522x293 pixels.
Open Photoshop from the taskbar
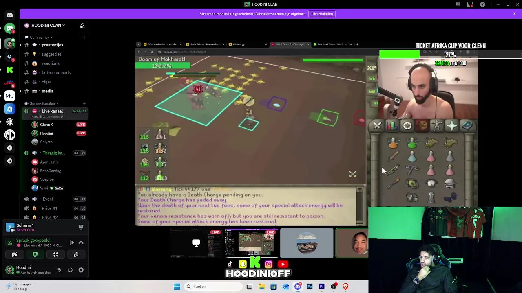(310, 286)
